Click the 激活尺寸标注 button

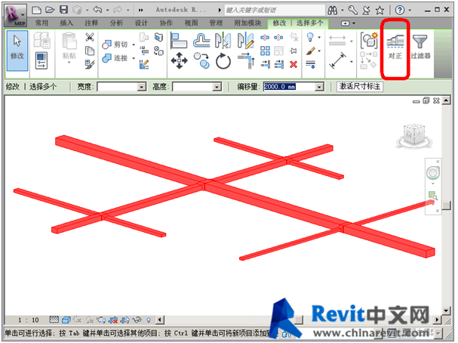(360, 87)
